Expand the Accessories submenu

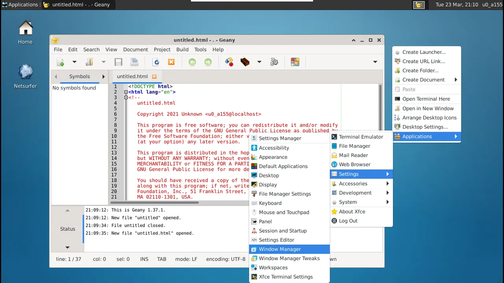pyautogui.click(x=361, y=184)
